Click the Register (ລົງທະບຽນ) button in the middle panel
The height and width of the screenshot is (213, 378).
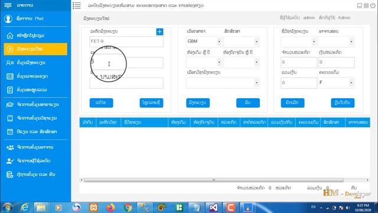198,103
